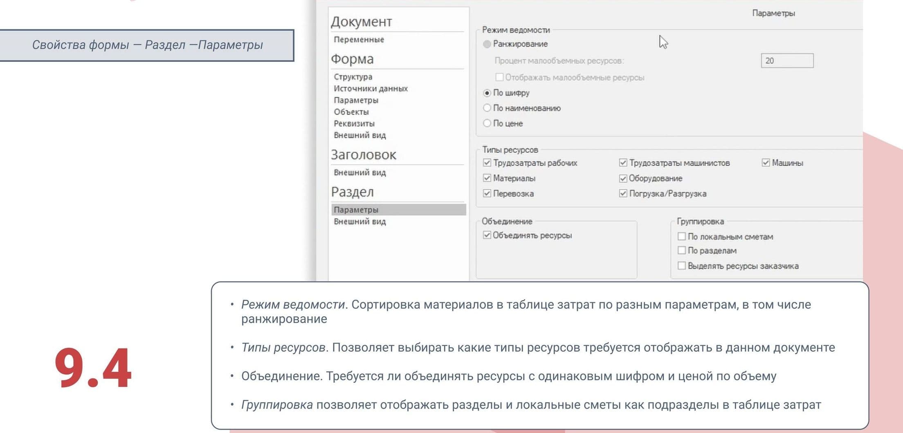
Task: Select the 'По наименованию' sorting option
Action: point(487,108)
